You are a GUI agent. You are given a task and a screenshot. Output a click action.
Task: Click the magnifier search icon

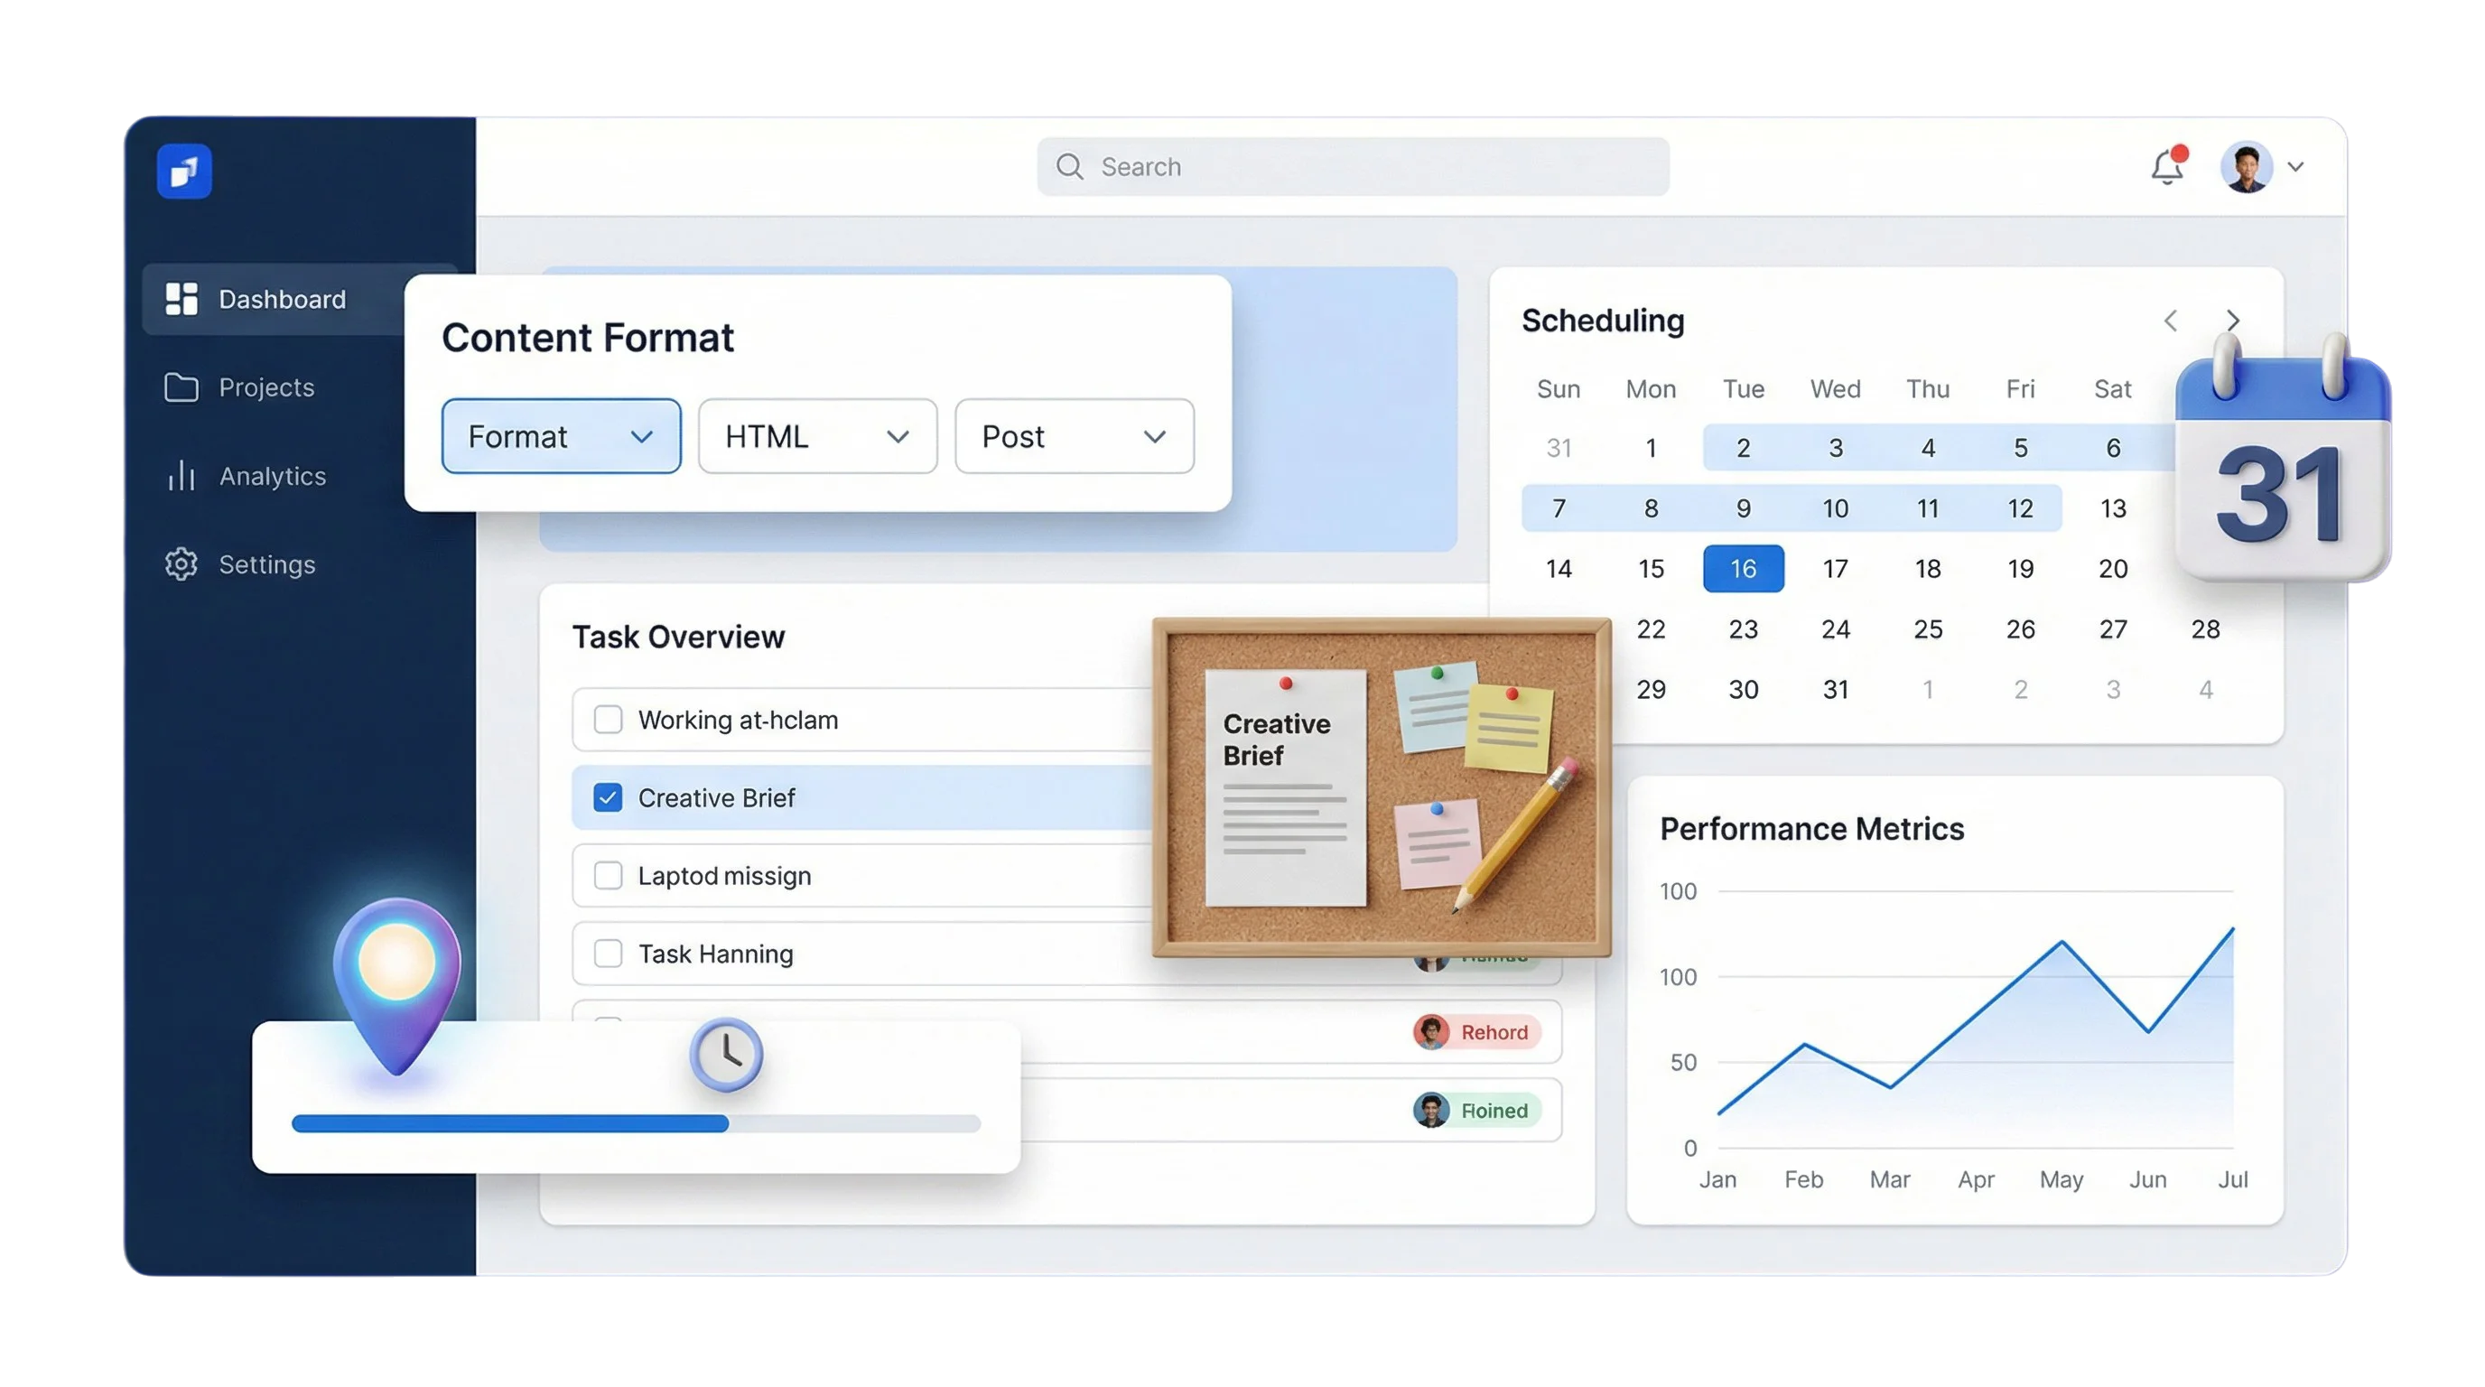[x=1069, y=167]
